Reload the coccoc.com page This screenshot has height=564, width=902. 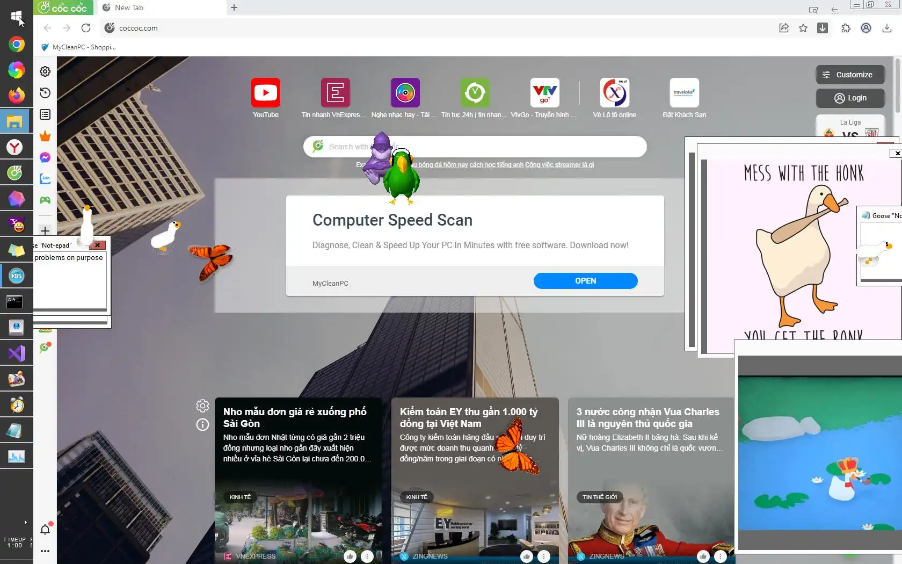pyautogui.click(x=86, y=28)
